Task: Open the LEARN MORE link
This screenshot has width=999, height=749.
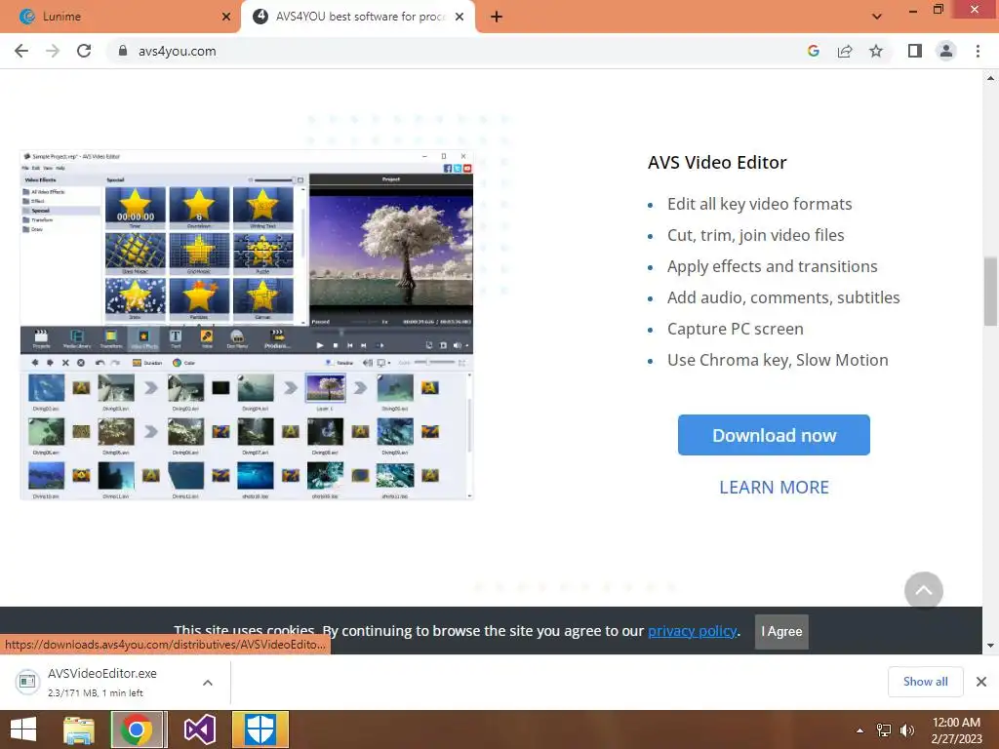Action: (x=774, y=488)
